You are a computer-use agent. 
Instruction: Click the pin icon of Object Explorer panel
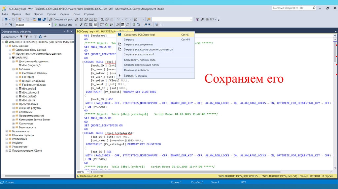click(68, 31)
